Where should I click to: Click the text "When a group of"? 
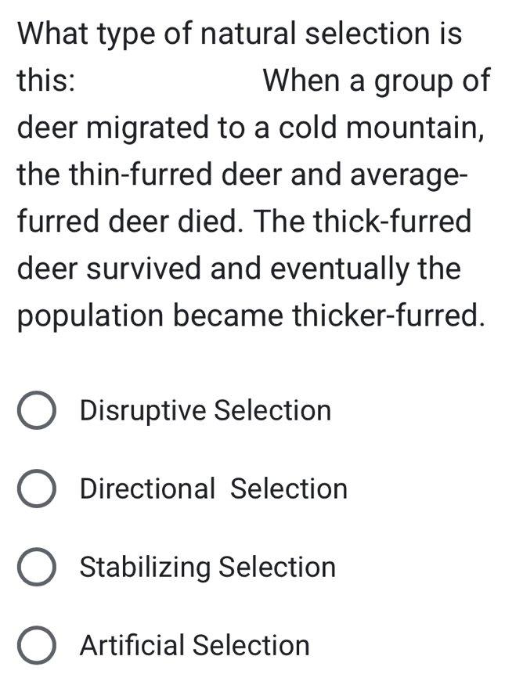(x=377, y=81)
